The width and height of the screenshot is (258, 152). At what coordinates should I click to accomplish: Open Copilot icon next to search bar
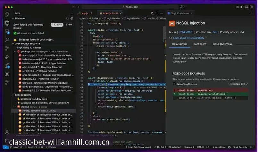183,7
